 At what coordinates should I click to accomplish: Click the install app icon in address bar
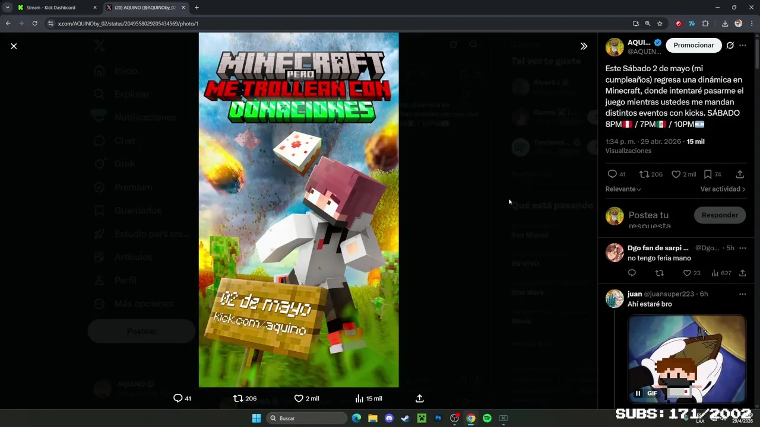636,24
